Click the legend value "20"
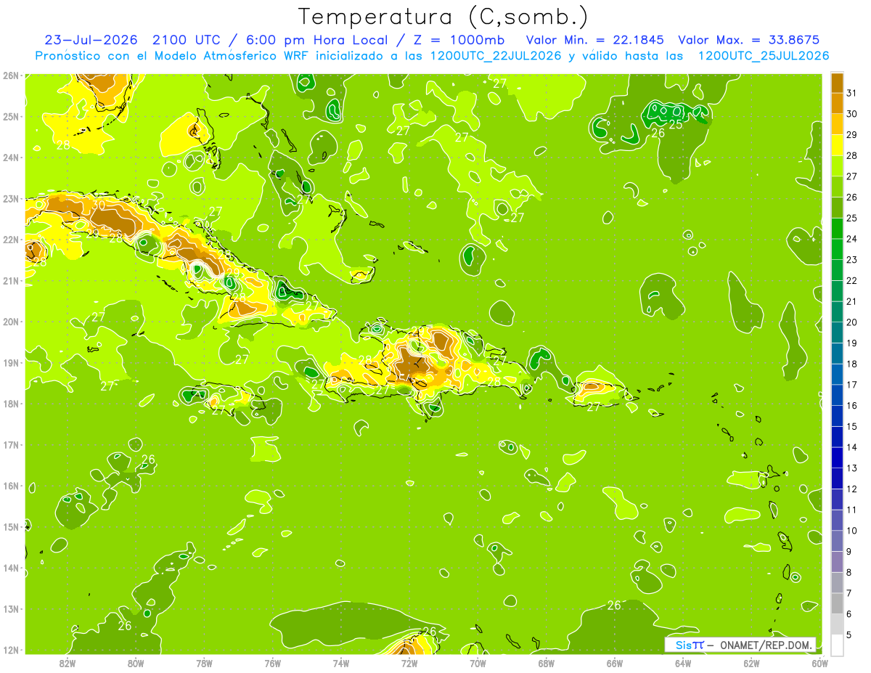The image size is (871, 673). click(x=851, y=322)
